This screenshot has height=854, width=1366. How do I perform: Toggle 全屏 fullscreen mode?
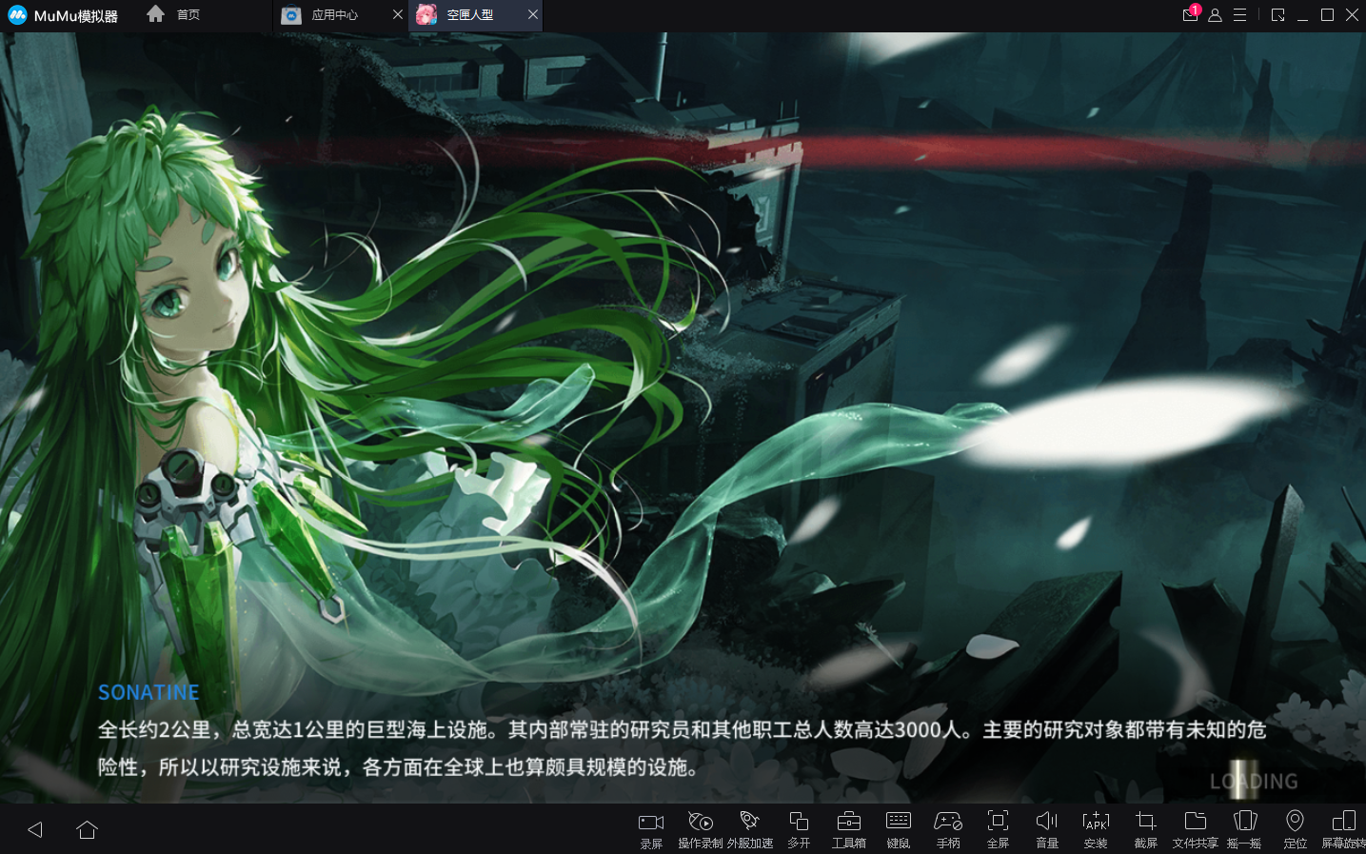[x=998, y=829]
